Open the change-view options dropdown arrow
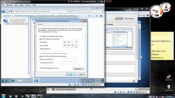The width and height of the screenshot is (175, 98). (92, 16)
